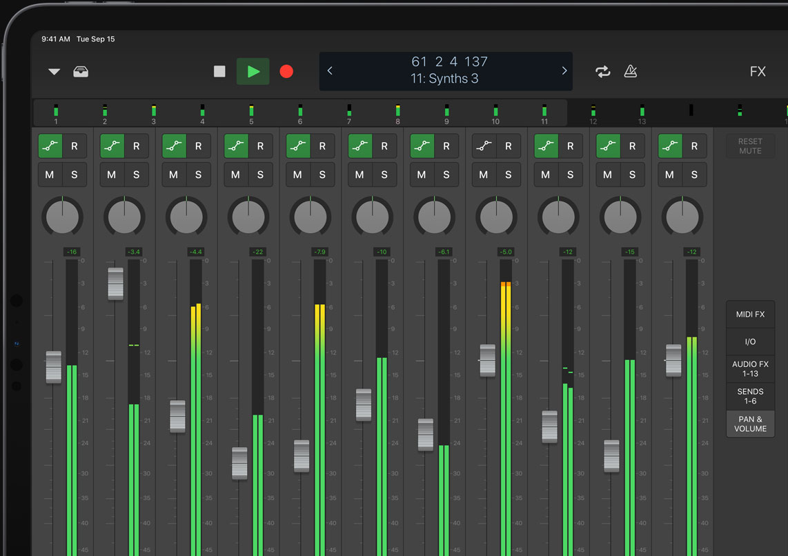Stop playback with the square button

coord(219,71)
